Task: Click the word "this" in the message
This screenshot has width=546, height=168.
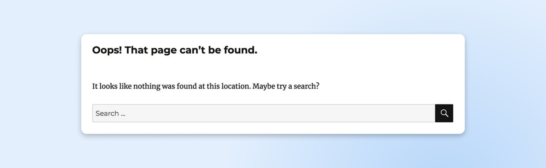Action: (213, 86)
